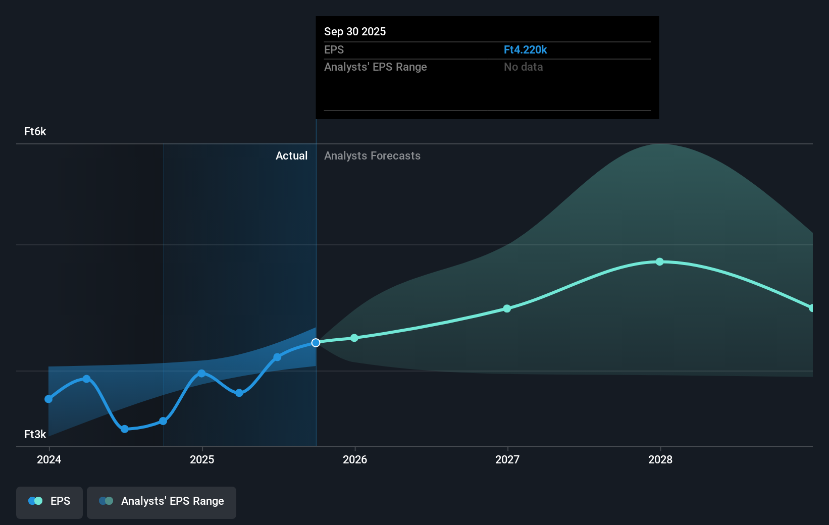Click the Ft6k y-axis label
This screenshot has height=525, width=829.
[35, 131]
